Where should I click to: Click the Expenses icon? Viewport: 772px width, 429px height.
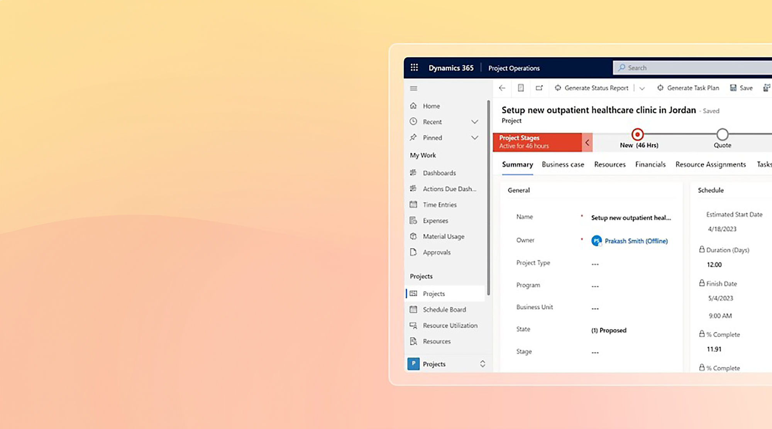[413, 220]
